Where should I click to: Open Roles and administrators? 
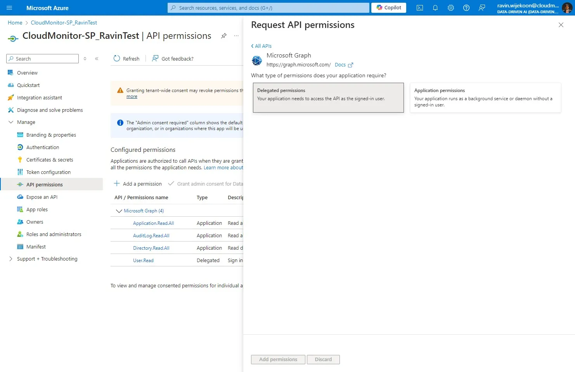tap(54, 234)
